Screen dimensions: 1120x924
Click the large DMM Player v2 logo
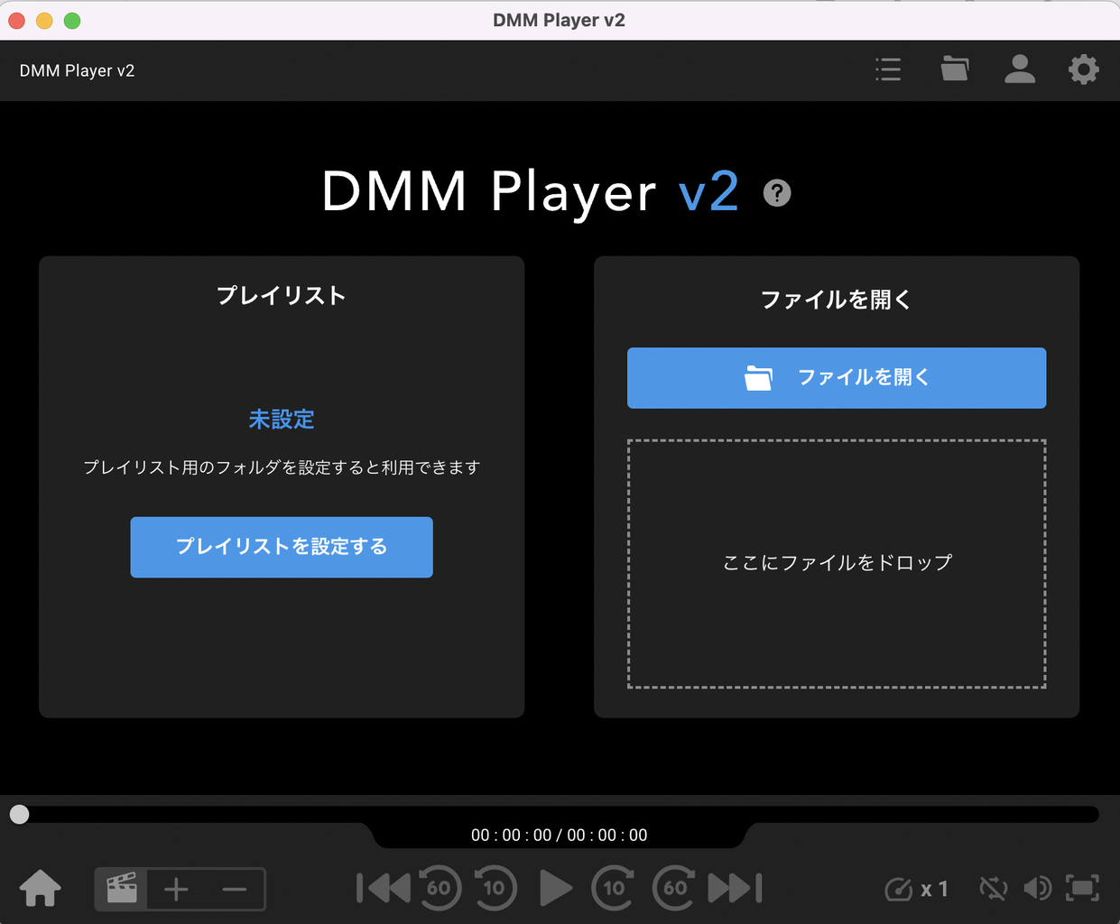click(531, 192)
